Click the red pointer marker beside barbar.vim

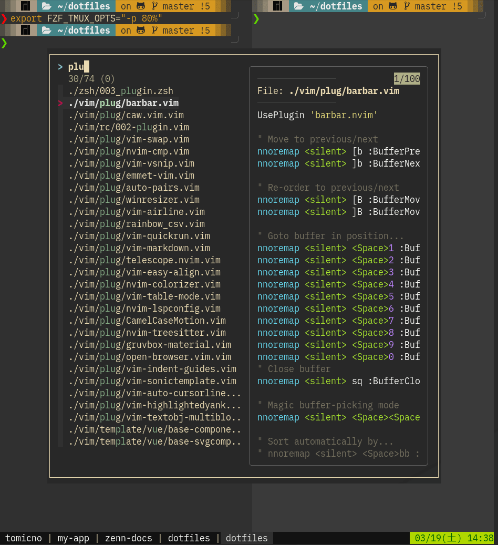60,103
